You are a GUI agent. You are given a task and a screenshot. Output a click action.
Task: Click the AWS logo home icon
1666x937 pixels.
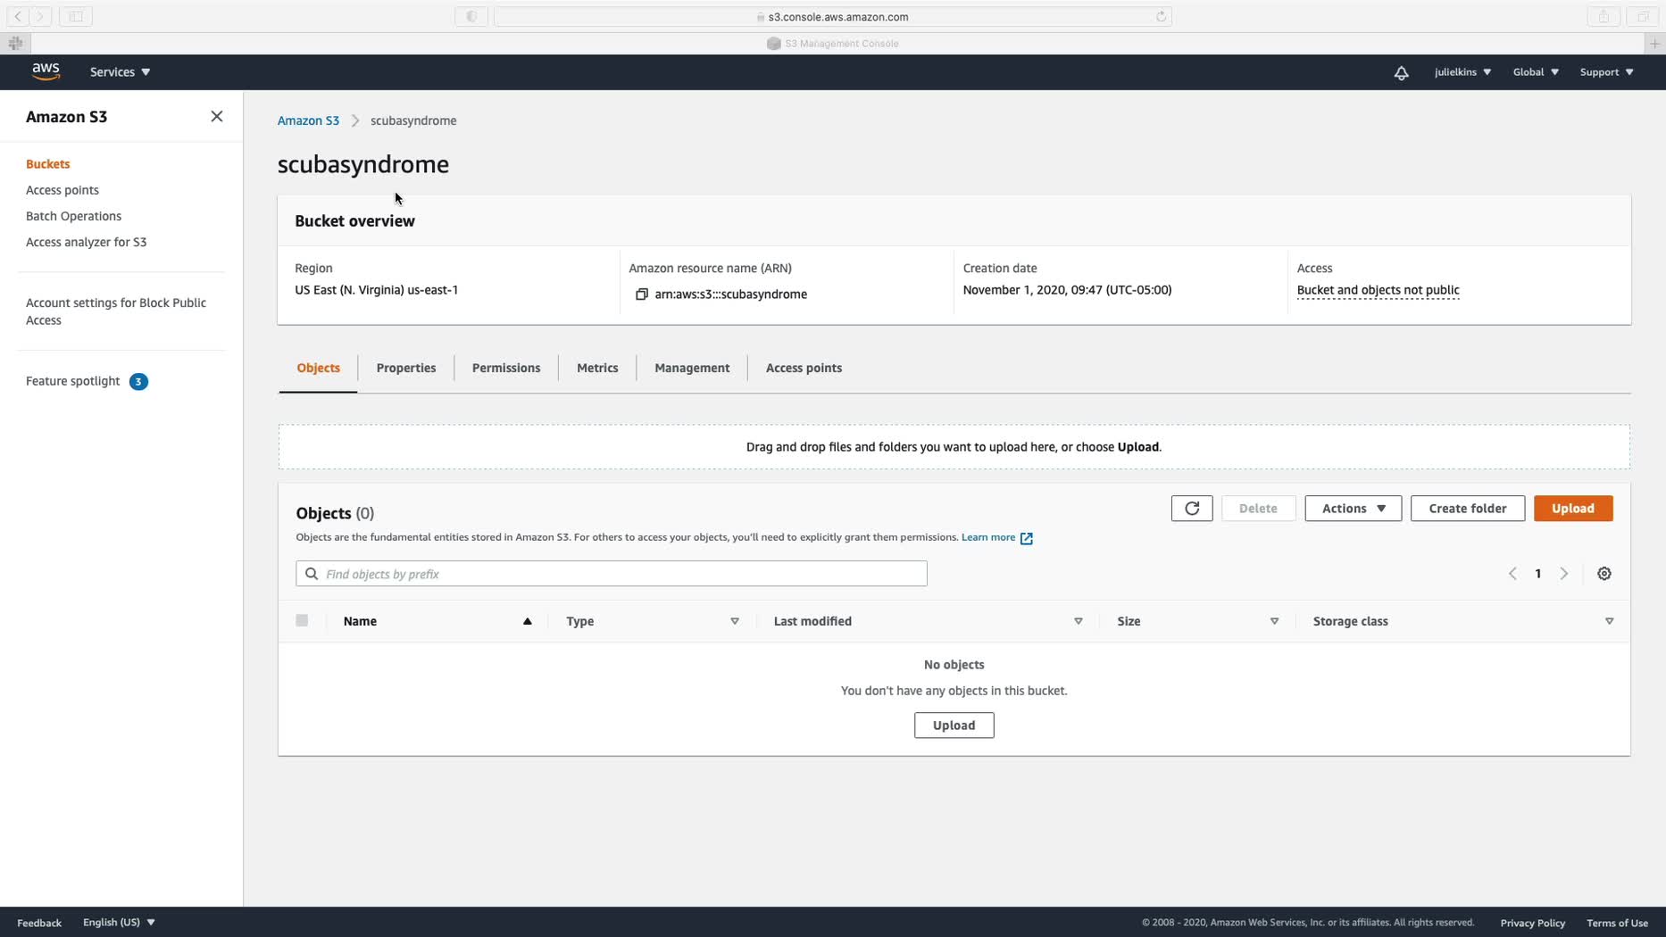(x=46, y=71)
